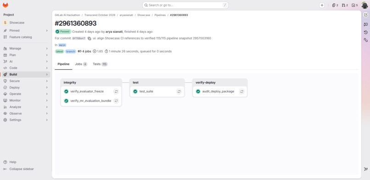Open Feature catalog in the sidebar
This screenshot has width=370, height=180.
pos(26,37)
